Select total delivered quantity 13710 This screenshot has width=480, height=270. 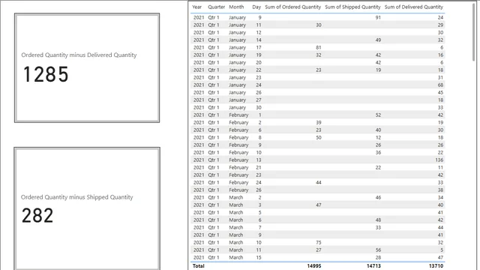(436, 266)
